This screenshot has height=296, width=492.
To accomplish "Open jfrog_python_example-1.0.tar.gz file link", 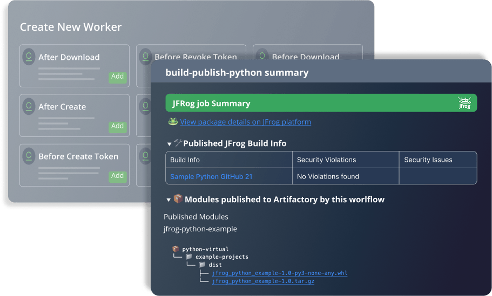I will click(263, 281).
